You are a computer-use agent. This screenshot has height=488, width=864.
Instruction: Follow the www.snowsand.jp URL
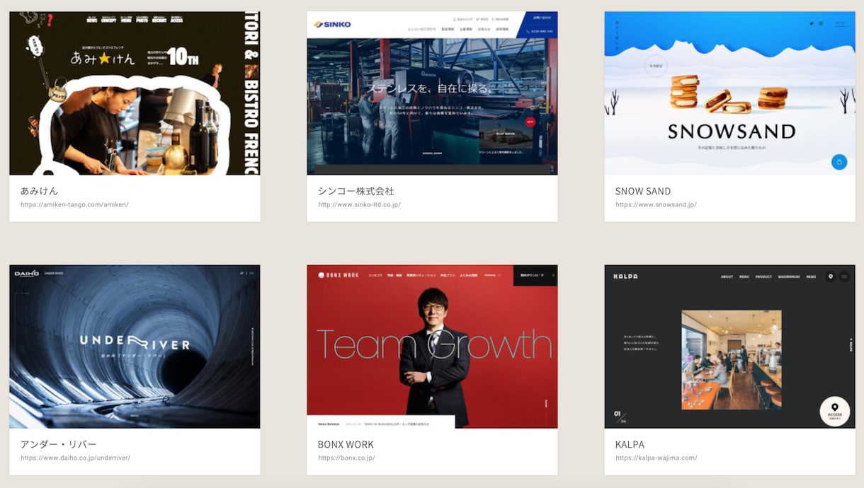coord(656,204)
